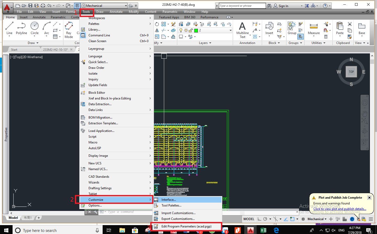
Task: Choose Edit Program Parameters (acad.pgp)
Action: [186, 226]
